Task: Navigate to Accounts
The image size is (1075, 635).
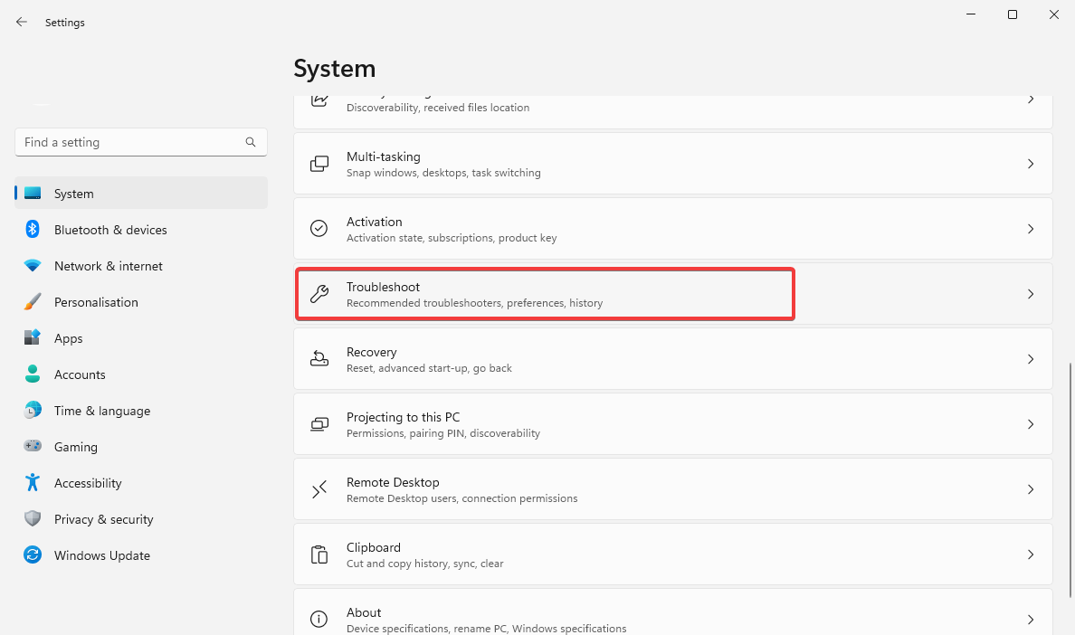Action: coord(141,374)
